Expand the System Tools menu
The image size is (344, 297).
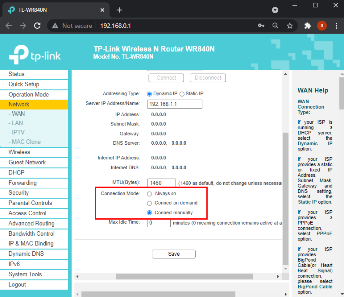(34, 274)
